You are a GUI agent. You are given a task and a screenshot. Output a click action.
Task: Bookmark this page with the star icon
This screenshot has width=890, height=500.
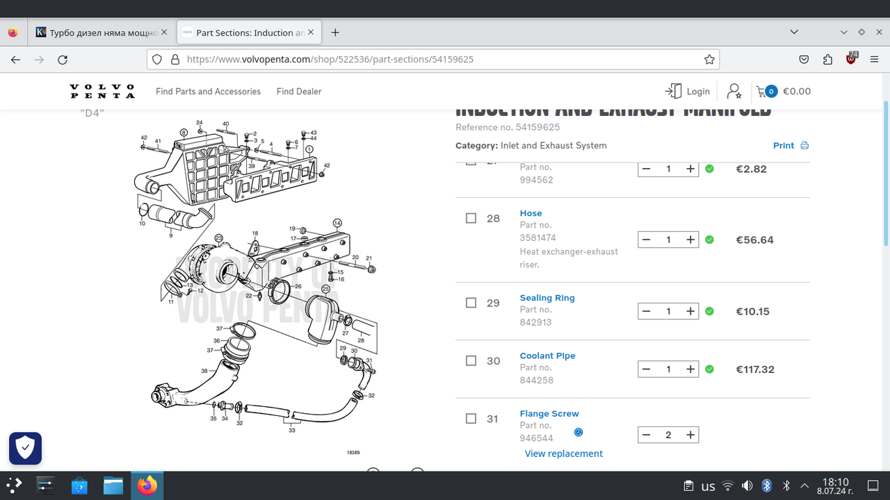(709, 60)
